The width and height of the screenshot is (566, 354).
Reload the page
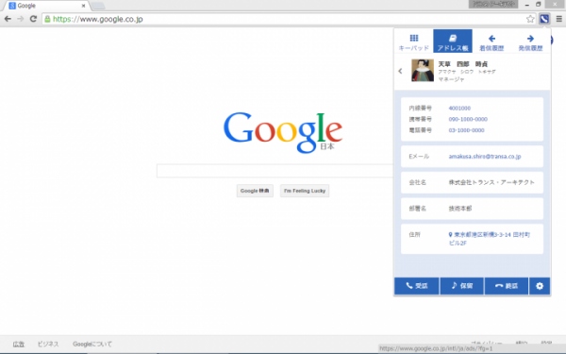(33, 19)
